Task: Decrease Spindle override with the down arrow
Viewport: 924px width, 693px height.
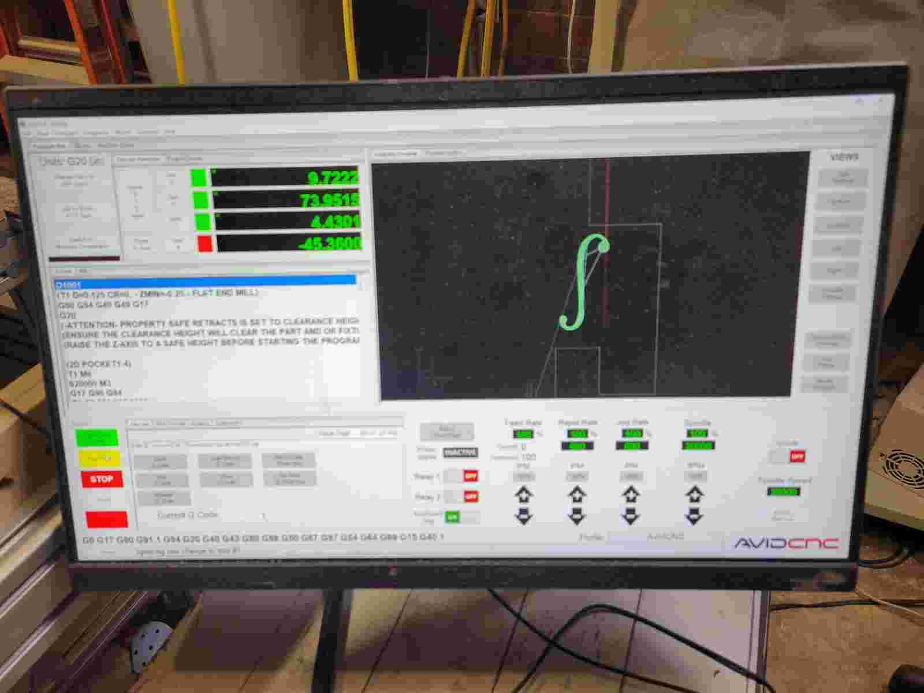Action: [695, 516]
